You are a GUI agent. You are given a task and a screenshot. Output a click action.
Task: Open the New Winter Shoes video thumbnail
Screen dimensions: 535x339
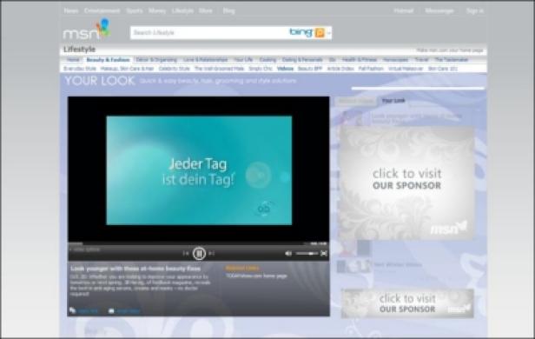click(x=353, y=266)
